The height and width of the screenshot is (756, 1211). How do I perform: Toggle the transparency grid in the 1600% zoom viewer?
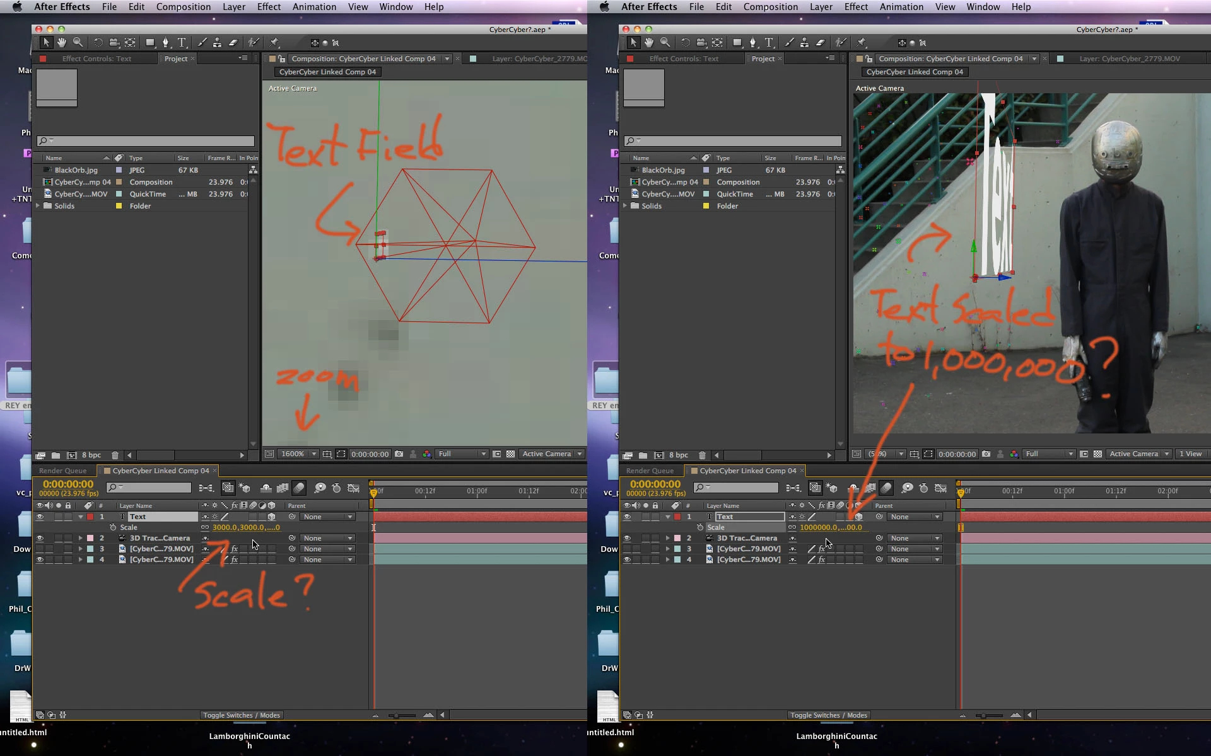pos(511,454)
